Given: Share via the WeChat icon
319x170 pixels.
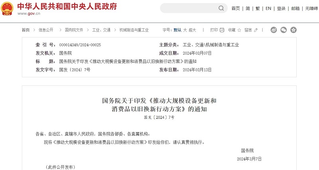Looking at the screenshot, I should (x=284, y=30).
